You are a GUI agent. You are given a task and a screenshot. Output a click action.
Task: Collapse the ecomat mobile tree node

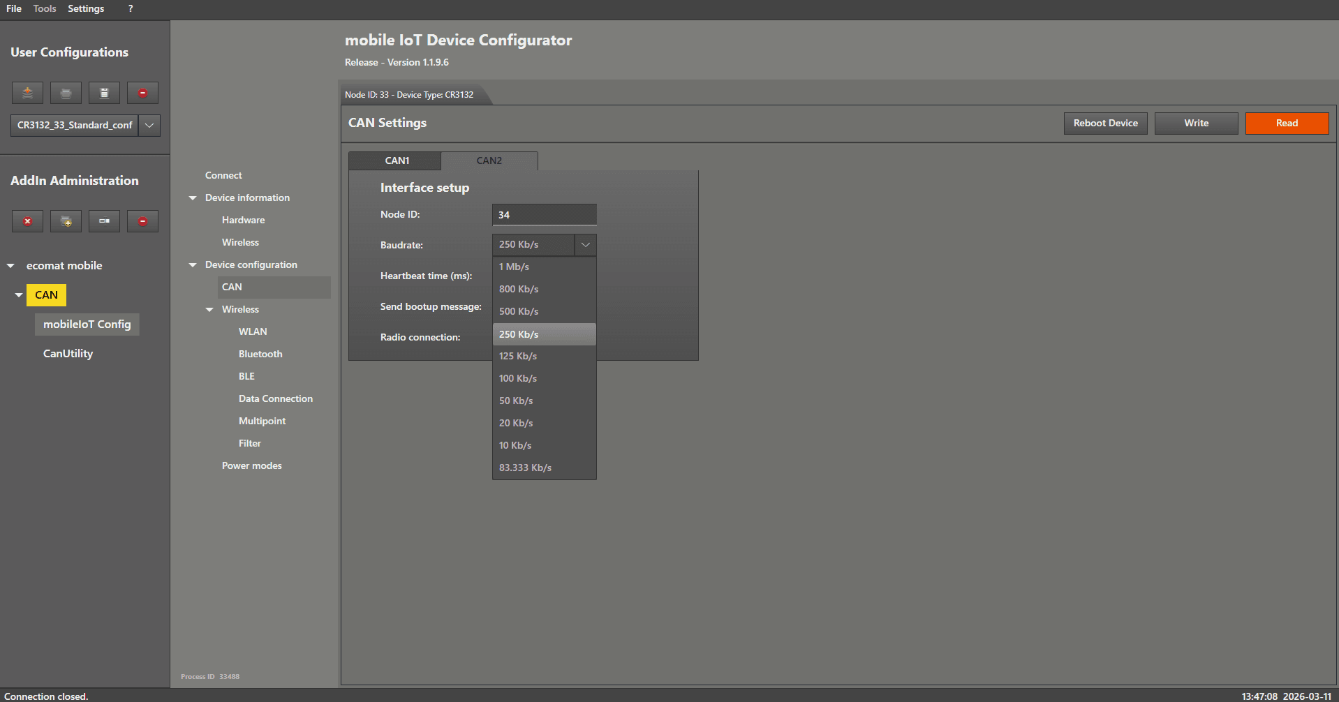[10, 266]
